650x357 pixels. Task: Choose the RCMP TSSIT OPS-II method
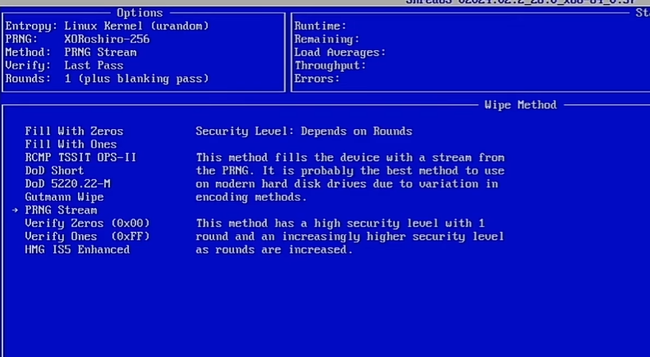(x=80, y=158)
